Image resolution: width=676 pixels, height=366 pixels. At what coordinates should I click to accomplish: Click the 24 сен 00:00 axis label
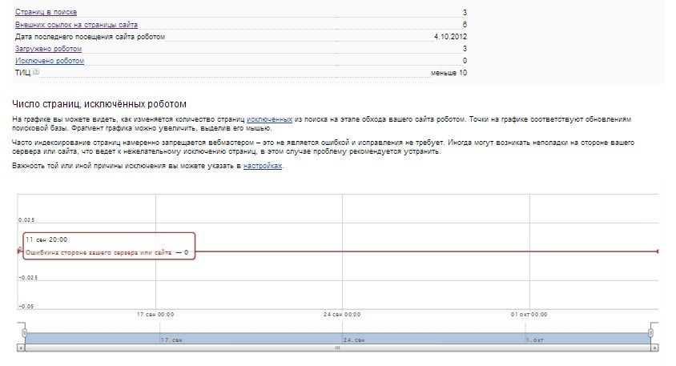[342, 315]
